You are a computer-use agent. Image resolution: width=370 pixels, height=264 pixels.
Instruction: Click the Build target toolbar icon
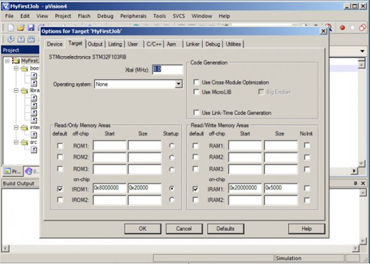click(21, 39)
